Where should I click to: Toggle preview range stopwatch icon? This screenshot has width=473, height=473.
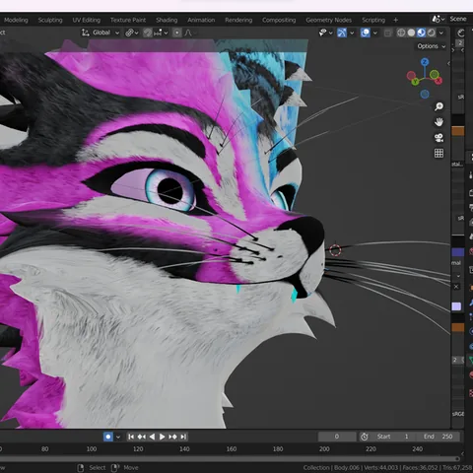[365, 437]
